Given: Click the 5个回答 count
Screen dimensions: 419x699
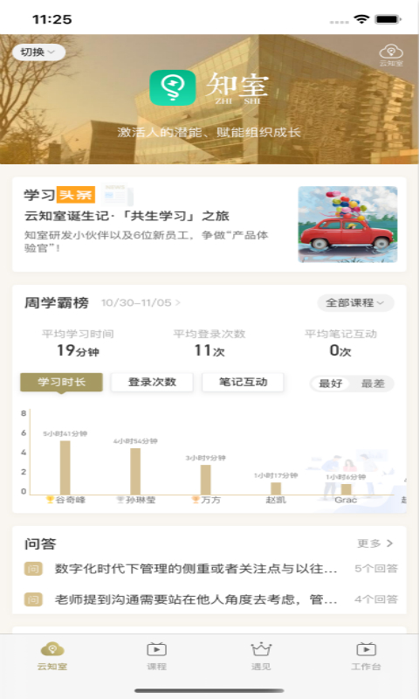Looking at the screenshot, I should pos(376,569).
